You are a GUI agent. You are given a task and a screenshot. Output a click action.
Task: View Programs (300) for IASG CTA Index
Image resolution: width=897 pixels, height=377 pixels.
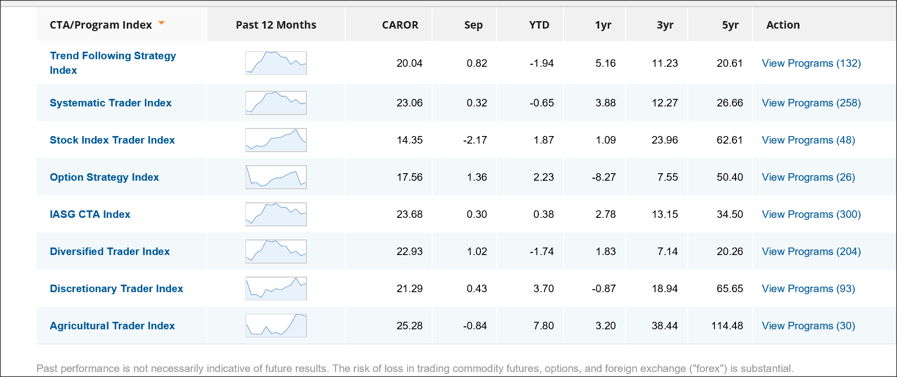[x=811, y=214]
